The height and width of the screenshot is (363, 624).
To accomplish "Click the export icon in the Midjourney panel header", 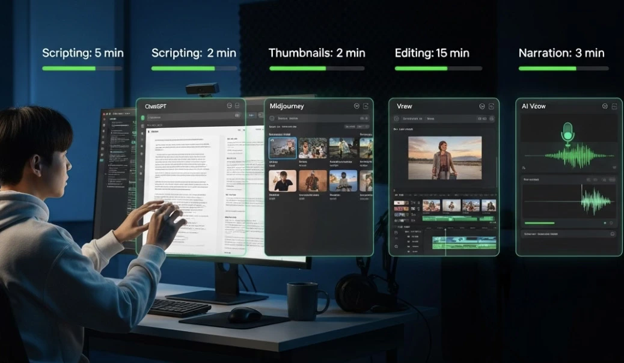I will click(x=366, y=106).
